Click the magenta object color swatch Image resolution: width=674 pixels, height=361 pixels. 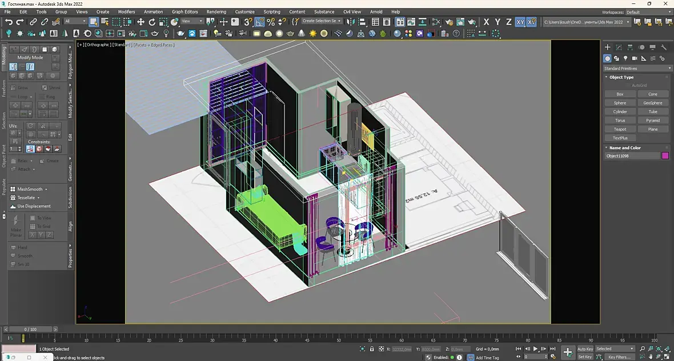(665, 155)
